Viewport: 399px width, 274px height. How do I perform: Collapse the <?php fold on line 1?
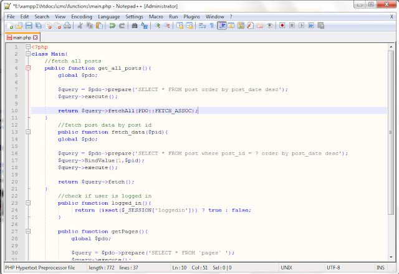28,47
